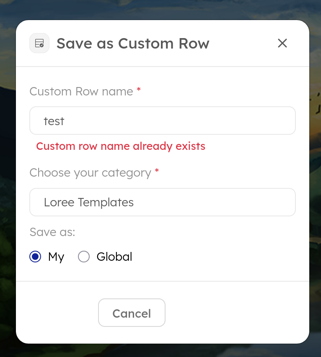Click the "Save as:" label
The height and width of the screenshot is (357, 321).
[52, 232]
